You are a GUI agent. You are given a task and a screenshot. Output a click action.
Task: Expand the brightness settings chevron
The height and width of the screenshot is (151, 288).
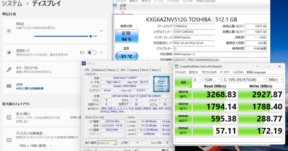[x=101, y=31]
